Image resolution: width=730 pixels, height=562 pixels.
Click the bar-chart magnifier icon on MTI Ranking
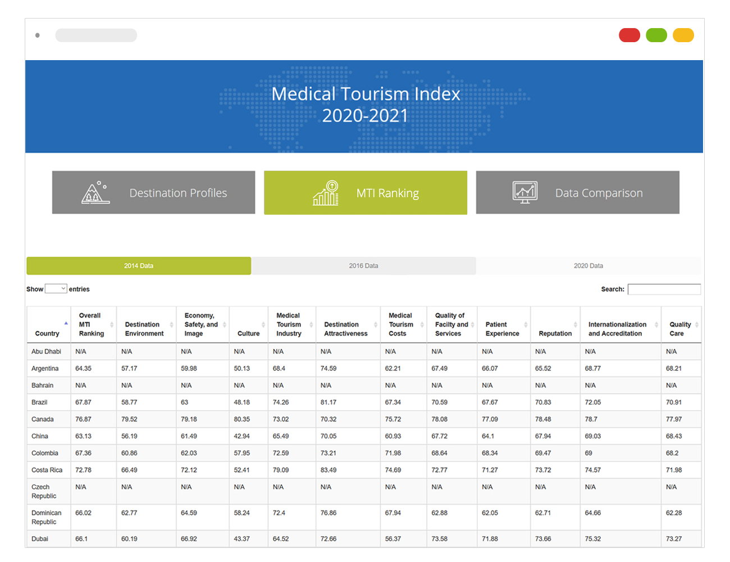(x=325, y=192)
